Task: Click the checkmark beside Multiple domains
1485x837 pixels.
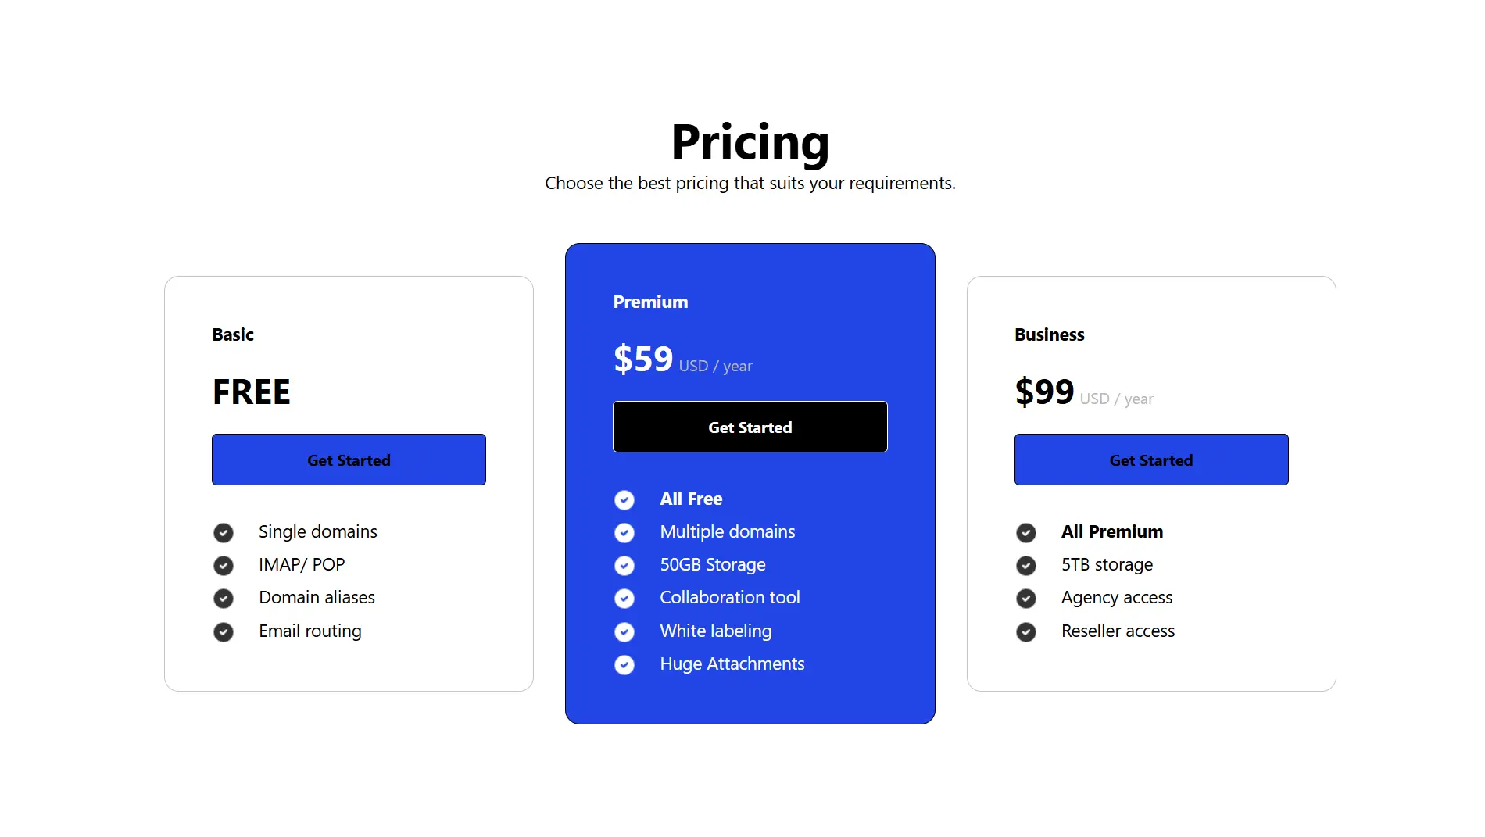Action: coord(624,532)
